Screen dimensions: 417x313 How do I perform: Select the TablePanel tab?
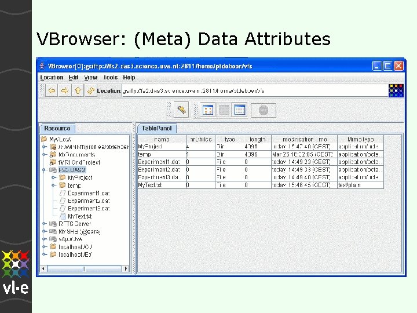pyautogui.click(x=156, y=128)
